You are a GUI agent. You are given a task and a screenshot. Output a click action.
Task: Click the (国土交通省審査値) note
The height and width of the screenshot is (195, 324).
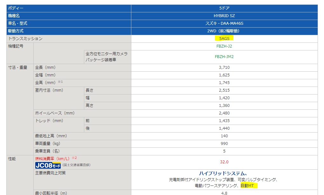(76, 165)
